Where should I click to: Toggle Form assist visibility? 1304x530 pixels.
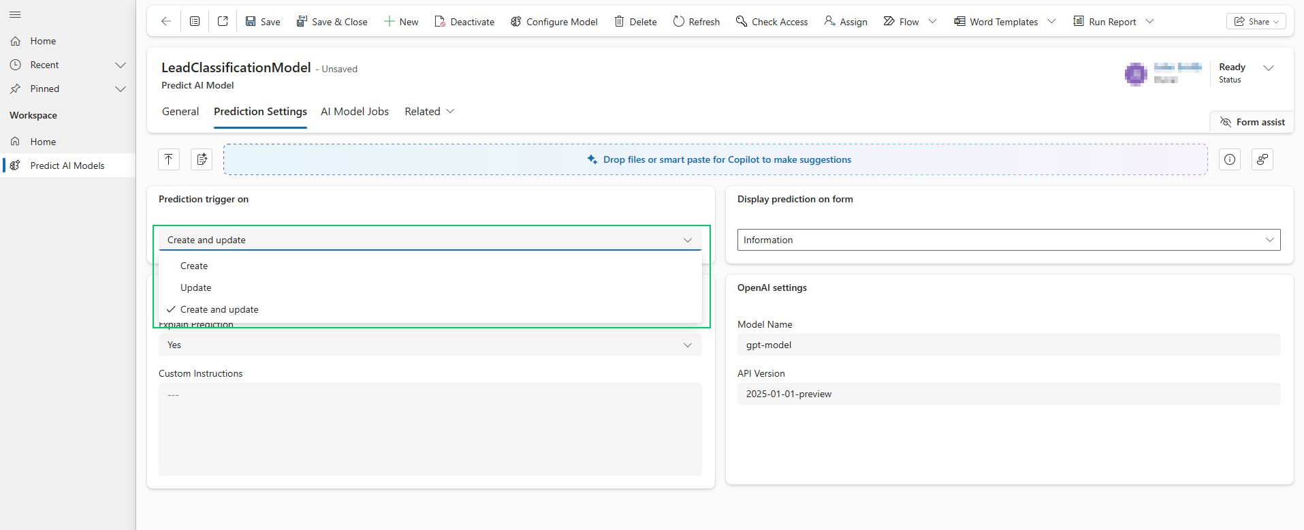(1252, 122)
